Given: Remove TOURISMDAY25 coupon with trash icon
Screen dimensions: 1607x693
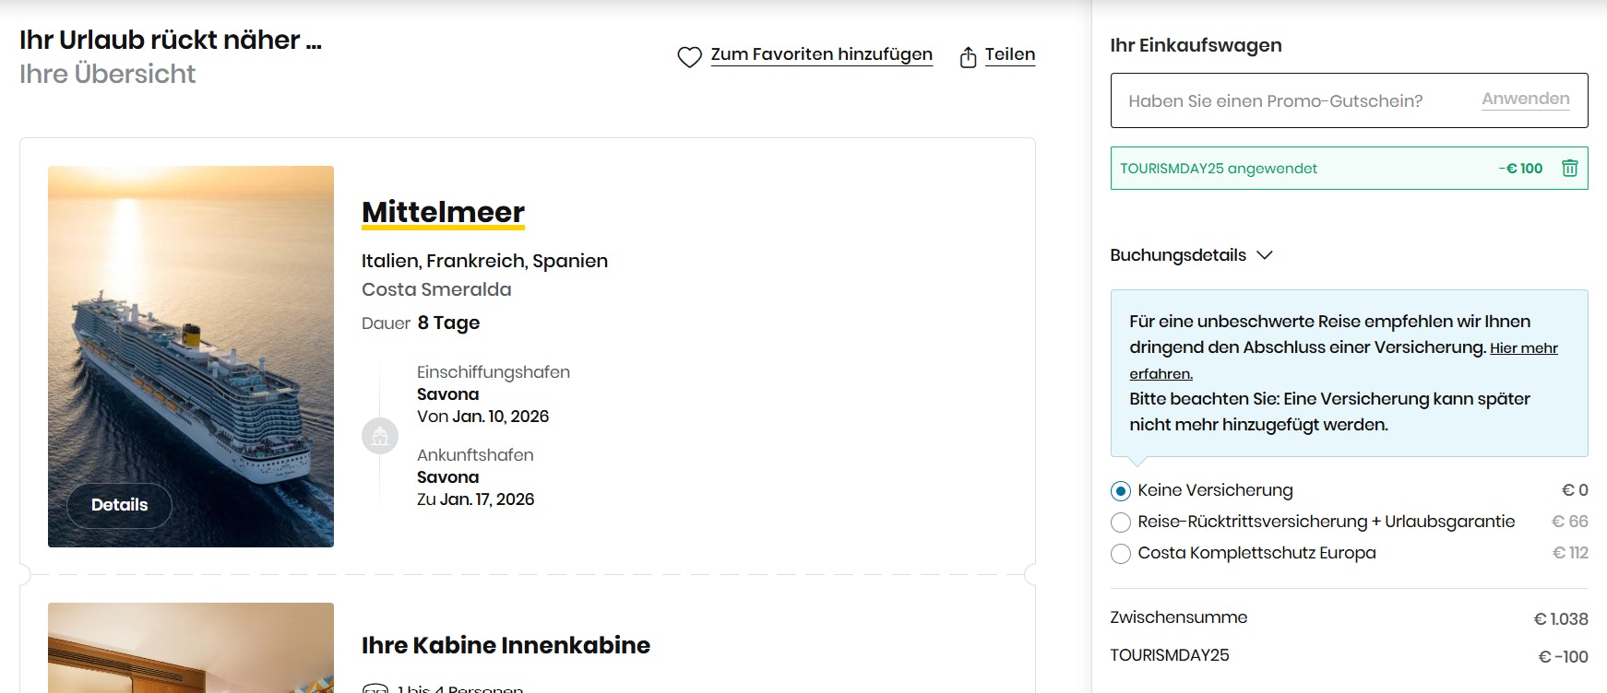Looking at the screenshot, I should tap(1569, 168).
